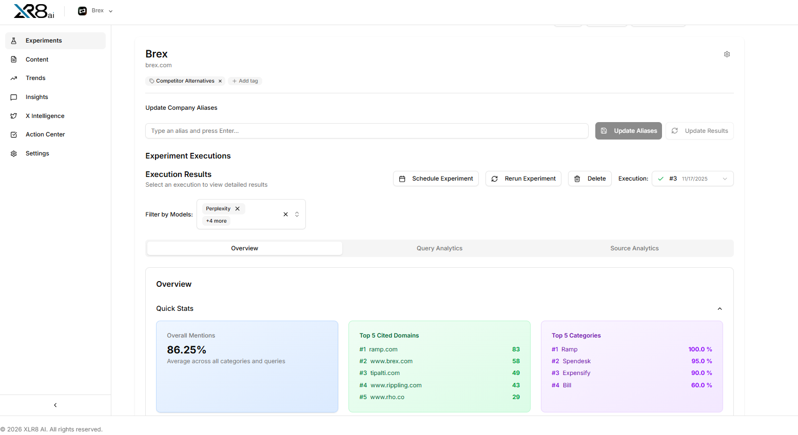The height and width of the screenshot is (435, 798).
Task: Click the Add tag button
Action: (245, 81)
